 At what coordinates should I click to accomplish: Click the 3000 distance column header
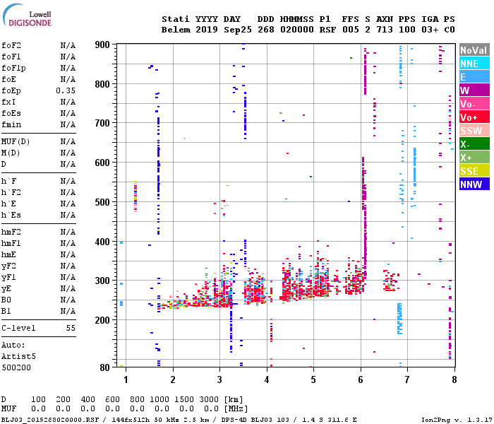209,399
